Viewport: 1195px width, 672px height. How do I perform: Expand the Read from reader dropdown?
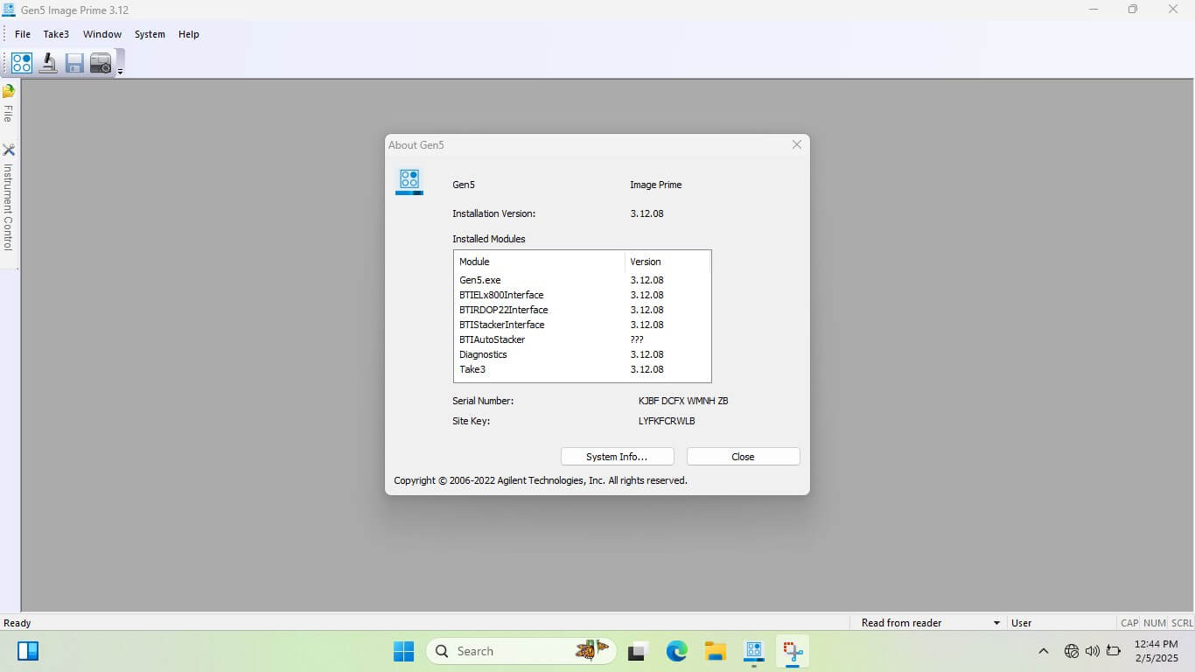[x=996, y=623]
